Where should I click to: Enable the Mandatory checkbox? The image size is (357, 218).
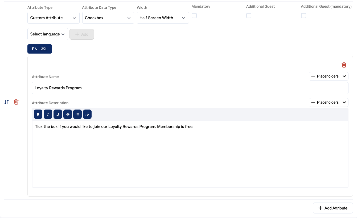tap(194, 16)
